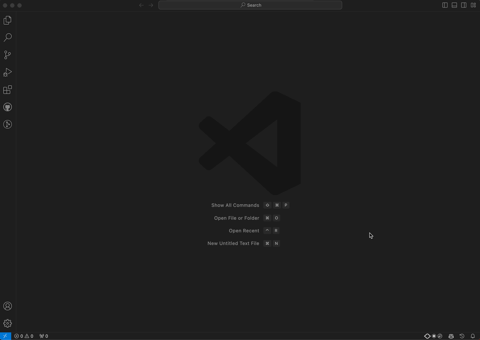The width and height of the screenshot is (480, 340).
Task: Click the New Untitled Text File label
Action: click(x=233, y=243)
